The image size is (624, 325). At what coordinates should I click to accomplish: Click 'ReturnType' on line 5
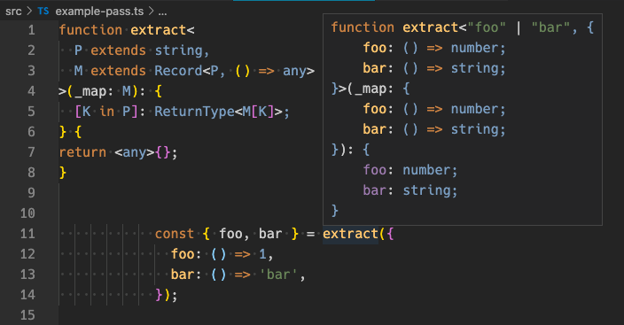click(x=194, y=112)
